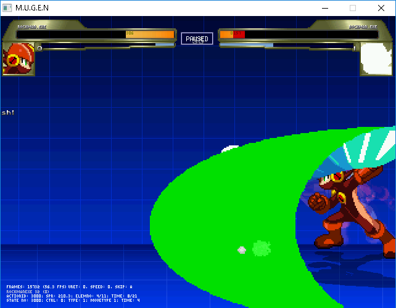The width and height of the screenshot is (396, 308).
Task: Minimize the M.U.G.E.N window
Action: [x=325, y=8]
